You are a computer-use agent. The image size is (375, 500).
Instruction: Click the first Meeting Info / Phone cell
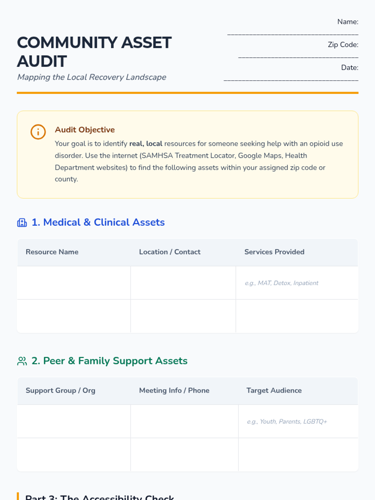tap(184, 421)
